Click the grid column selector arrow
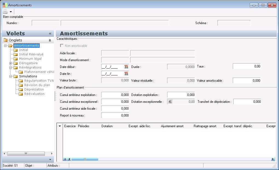279x170 pixels. [60, 126]
